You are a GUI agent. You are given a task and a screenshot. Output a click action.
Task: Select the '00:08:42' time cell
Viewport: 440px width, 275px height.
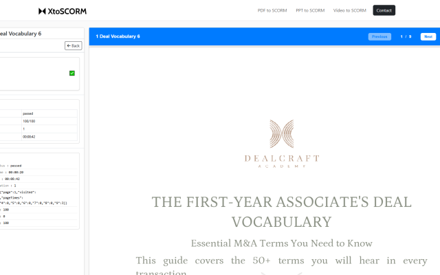49,137
